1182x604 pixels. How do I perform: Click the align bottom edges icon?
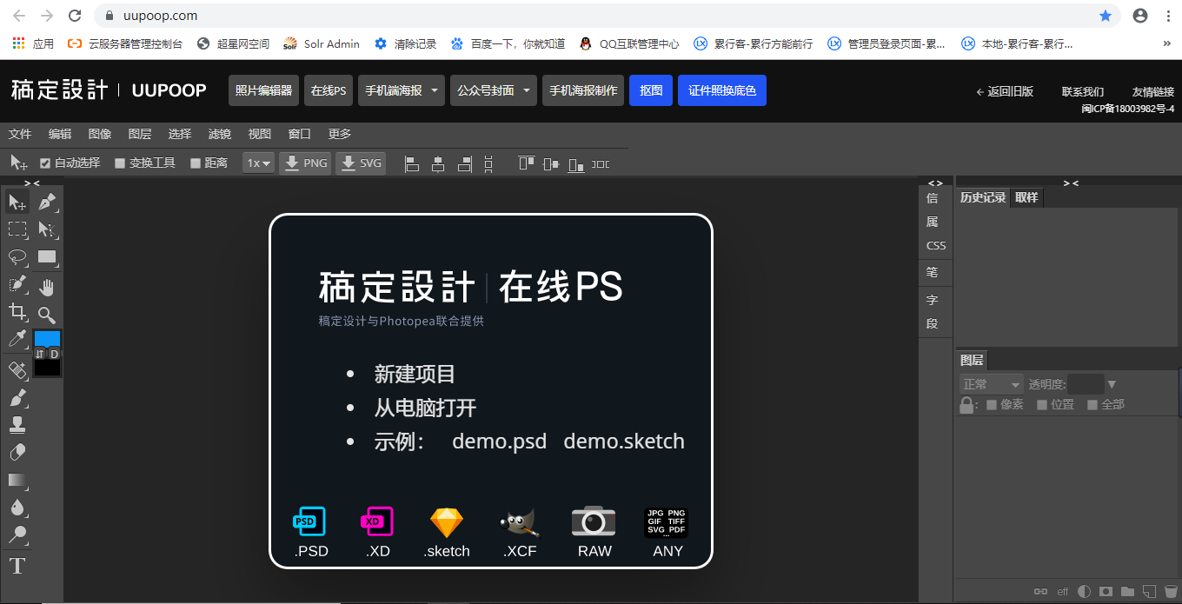pyautogui.click(x=575, y=163)
